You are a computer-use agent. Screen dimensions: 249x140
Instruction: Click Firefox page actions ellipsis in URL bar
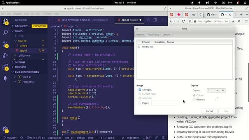tap(226, 21)
